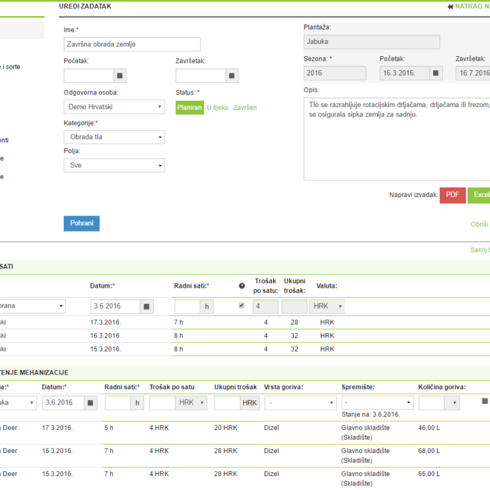This screenshot has width=490, height=490.
Task: Open Valuta HRK dropdown in radni sati
Action: (x=327, y=306)
